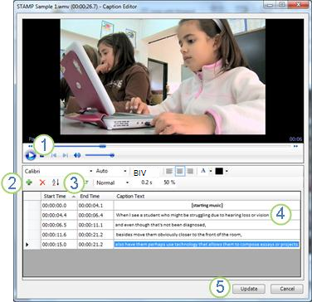312x302 pixels.
Task: Mute audio via the speaker icon
Action: (x=77, y=155)
